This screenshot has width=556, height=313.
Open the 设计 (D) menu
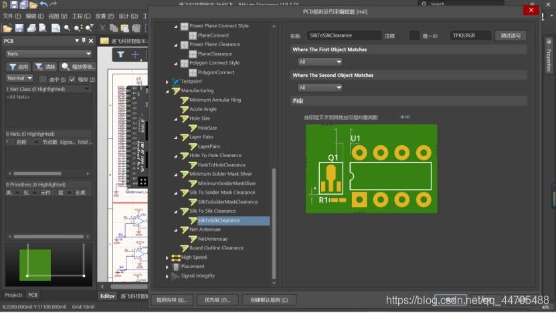pyautogui.click(x=128, y=16)
